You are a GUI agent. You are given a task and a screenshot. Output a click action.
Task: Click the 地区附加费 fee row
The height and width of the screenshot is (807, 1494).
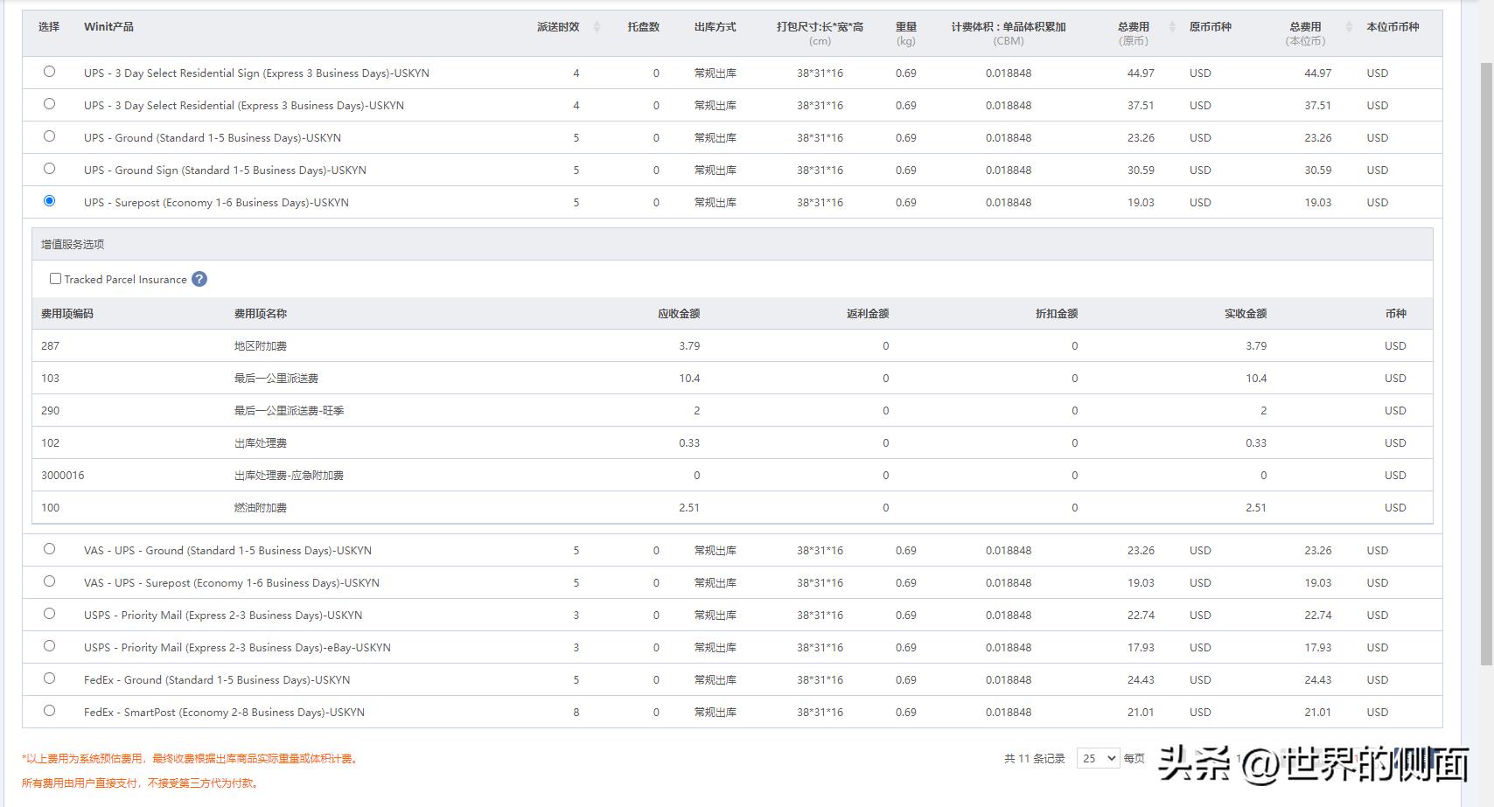(x=260, y=346)
